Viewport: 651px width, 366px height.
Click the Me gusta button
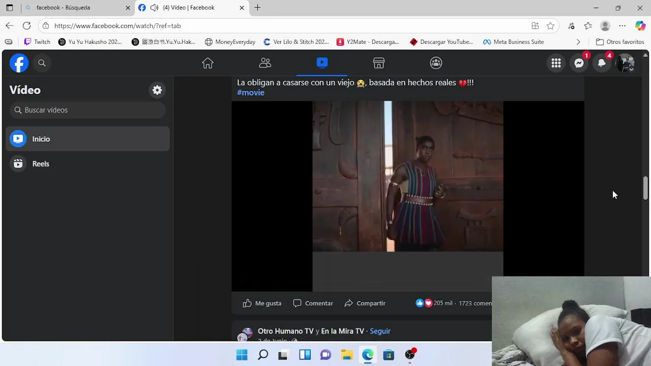pyautogui.click(x=262, y=303)
